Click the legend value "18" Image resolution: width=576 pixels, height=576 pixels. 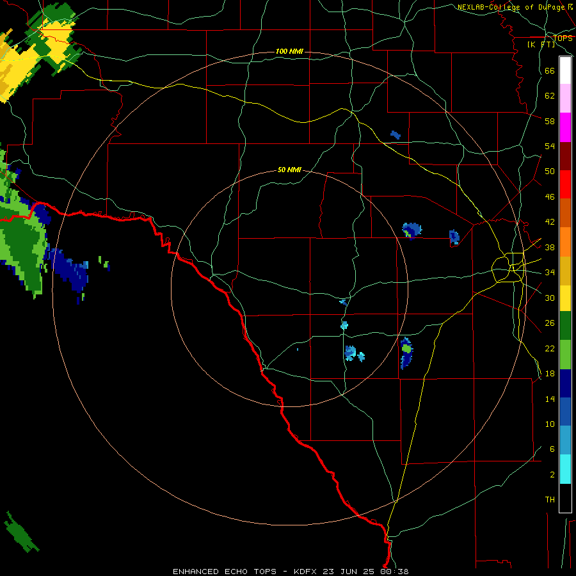pyautogui.click(x=550, y=374)
